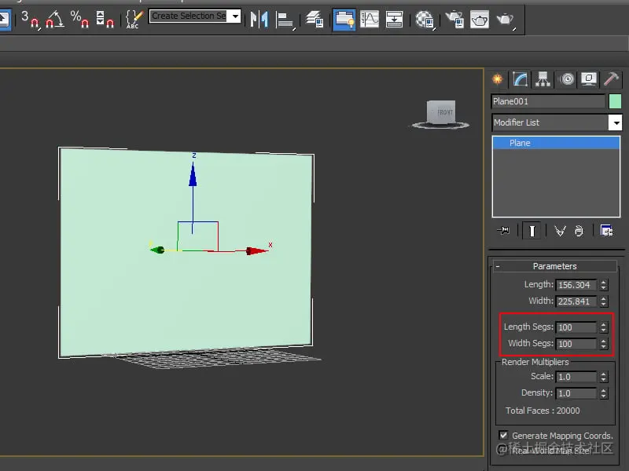Switch to the Motion panel tab
Viewport: 629px width, 471px height.
point(565,78)
